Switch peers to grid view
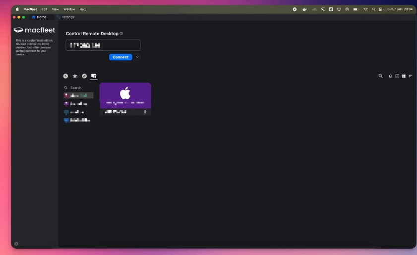 [x=404, y=76]
